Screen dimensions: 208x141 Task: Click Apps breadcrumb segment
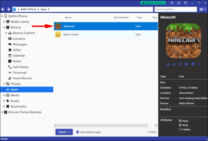(x=43, y=9)
